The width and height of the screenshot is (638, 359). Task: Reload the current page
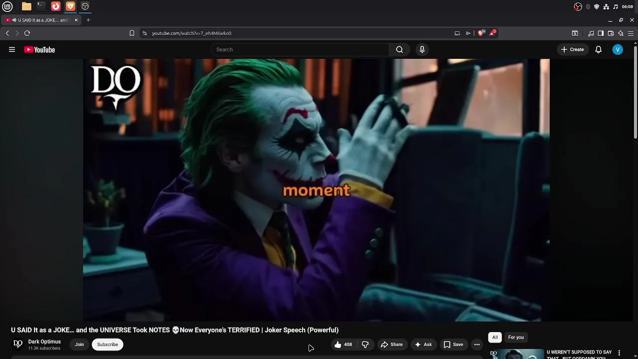pyautogui.click(x=27, y=33)
